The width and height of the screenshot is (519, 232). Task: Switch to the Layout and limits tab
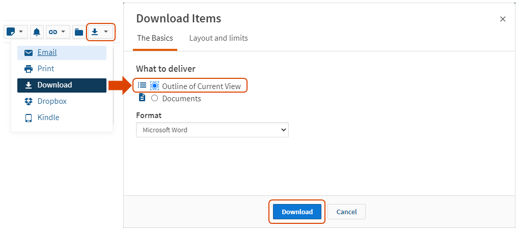point(218,38)
